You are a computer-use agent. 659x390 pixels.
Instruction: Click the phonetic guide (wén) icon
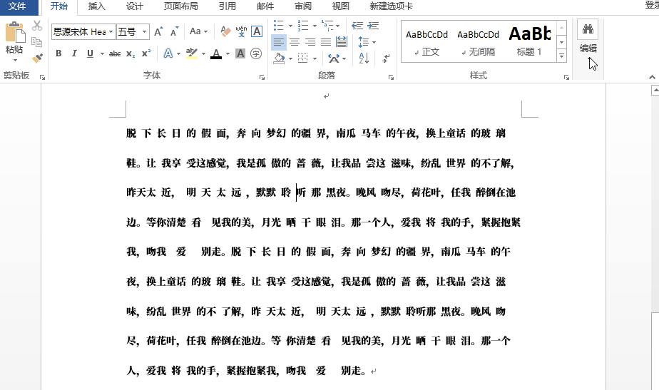point(241,32)
